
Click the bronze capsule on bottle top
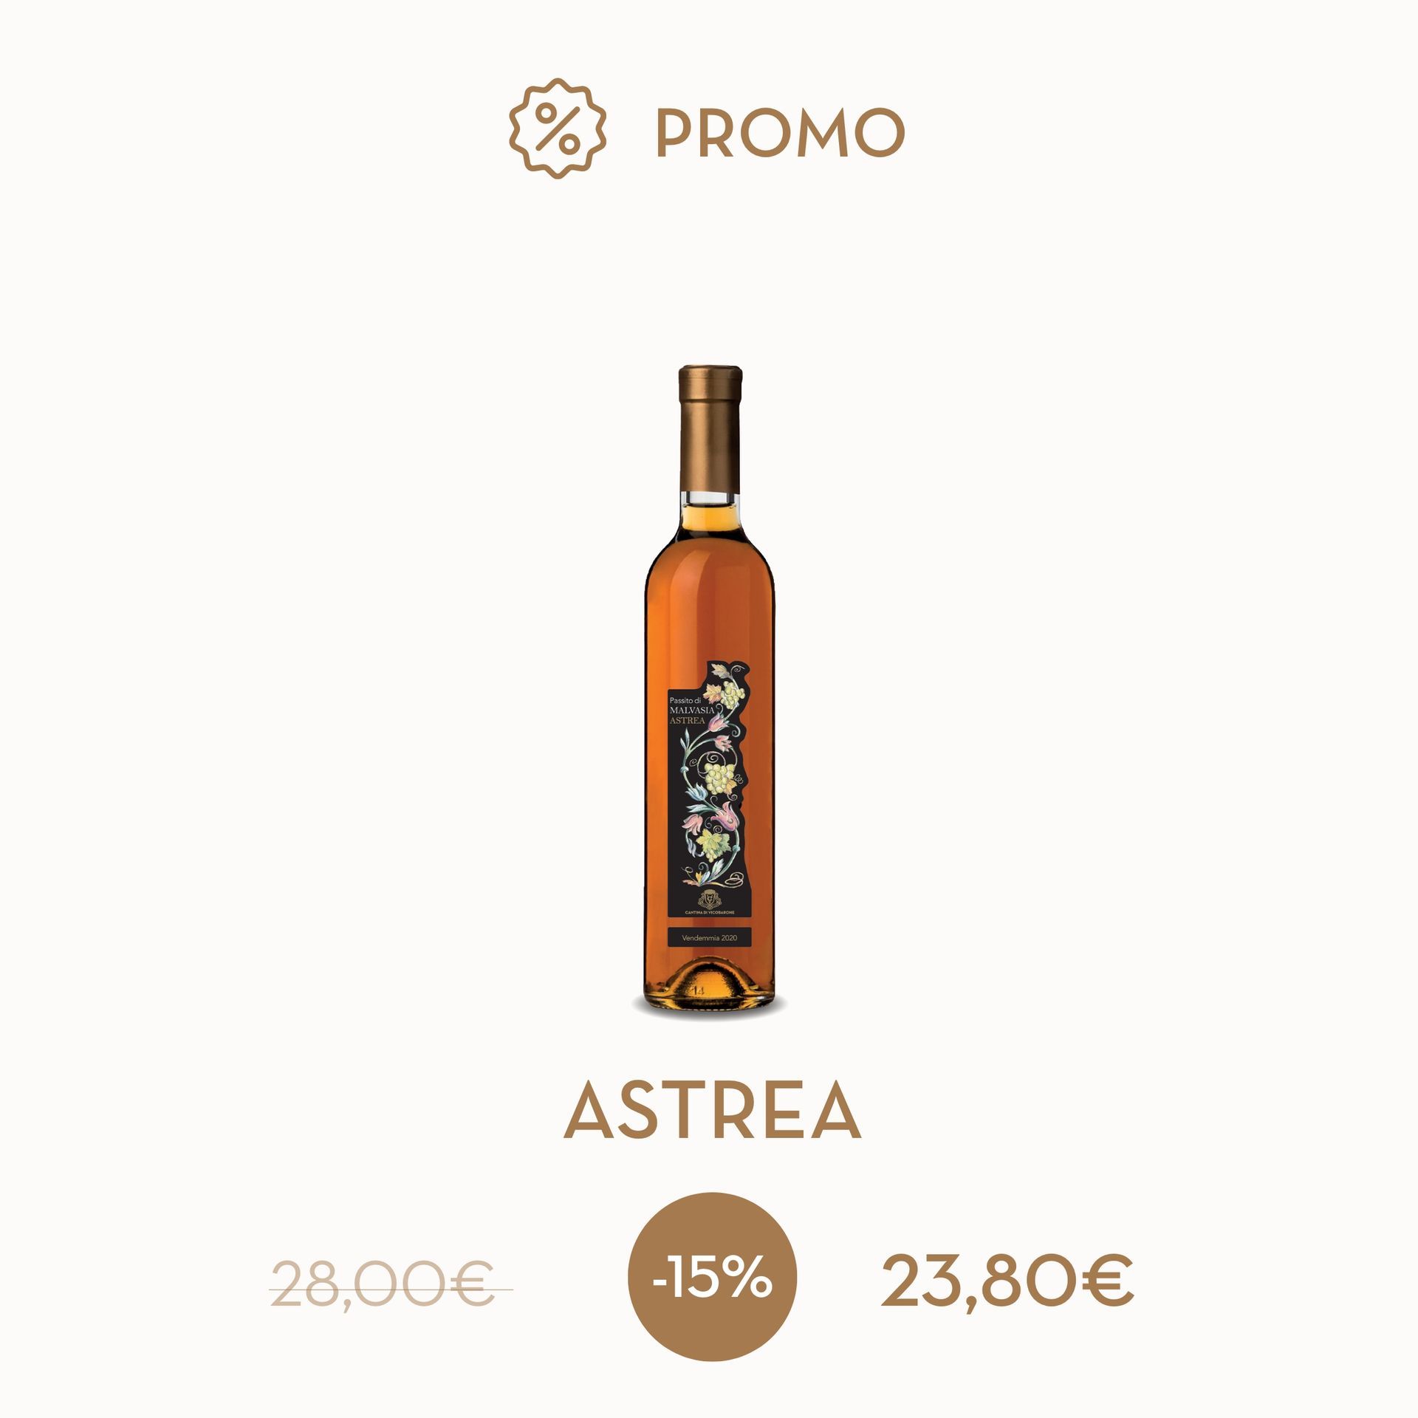709,429
